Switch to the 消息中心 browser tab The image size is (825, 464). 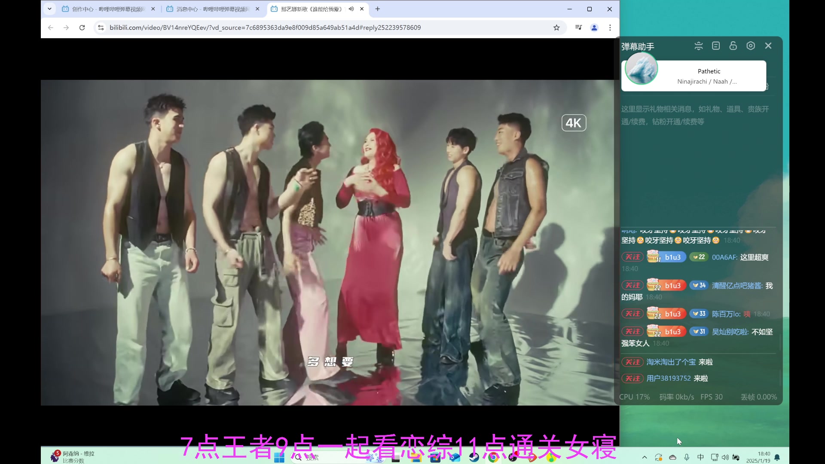coord(213,9)
